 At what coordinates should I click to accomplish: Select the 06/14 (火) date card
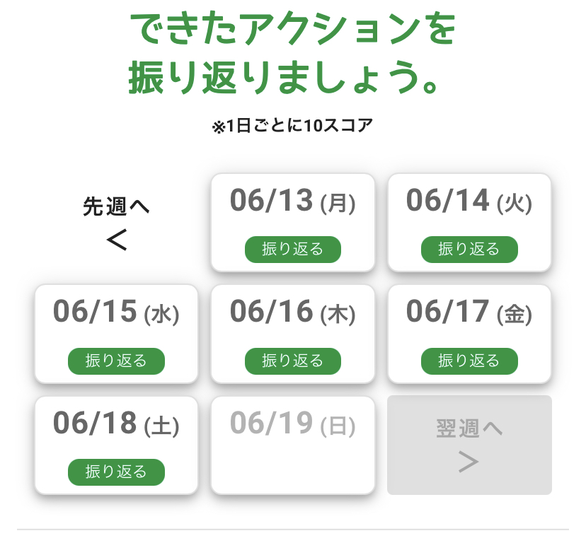pyautogui.click(x=469, y=223)
